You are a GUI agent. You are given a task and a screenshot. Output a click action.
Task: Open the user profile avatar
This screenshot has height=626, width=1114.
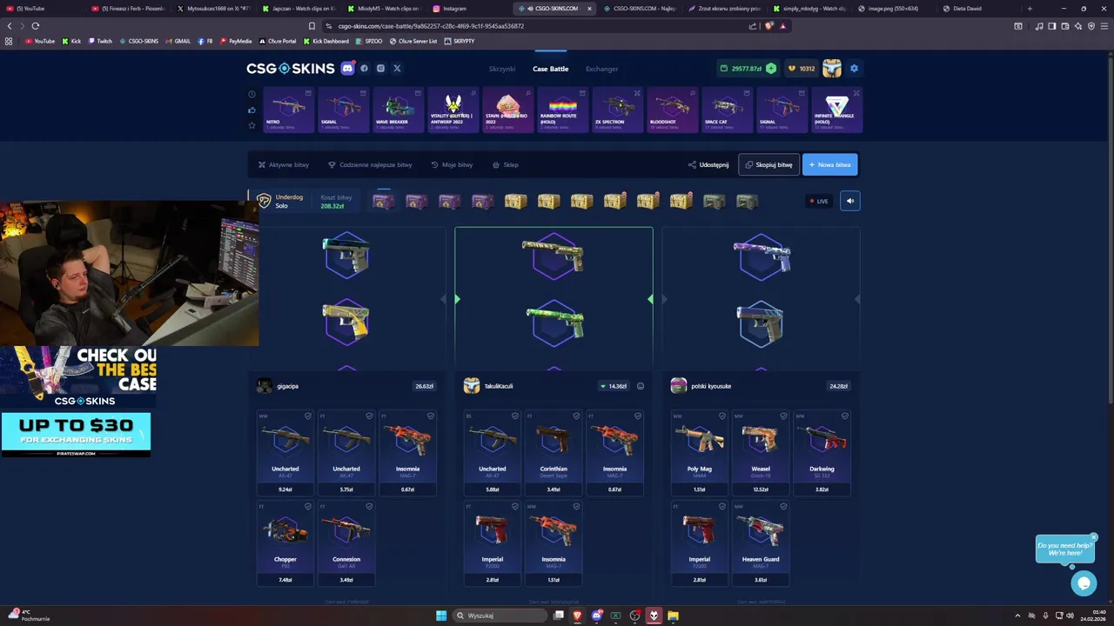(x=832, y=68)
